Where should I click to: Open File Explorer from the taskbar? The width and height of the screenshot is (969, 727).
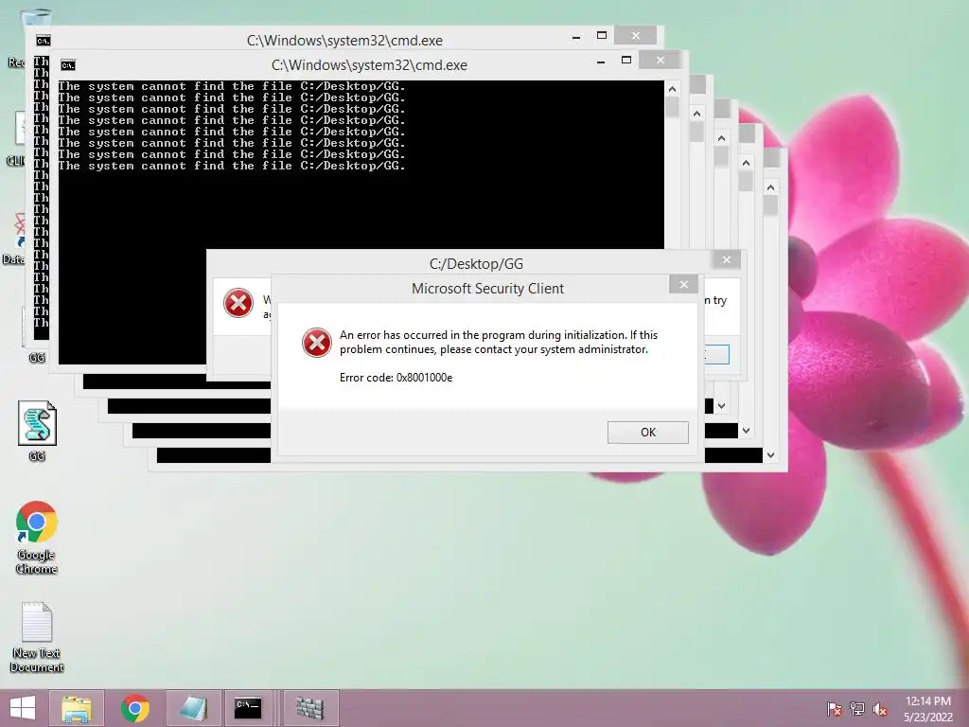pos(76,708)
